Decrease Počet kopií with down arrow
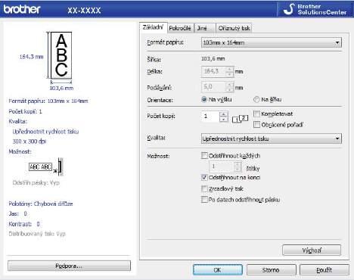 point(224,120)
